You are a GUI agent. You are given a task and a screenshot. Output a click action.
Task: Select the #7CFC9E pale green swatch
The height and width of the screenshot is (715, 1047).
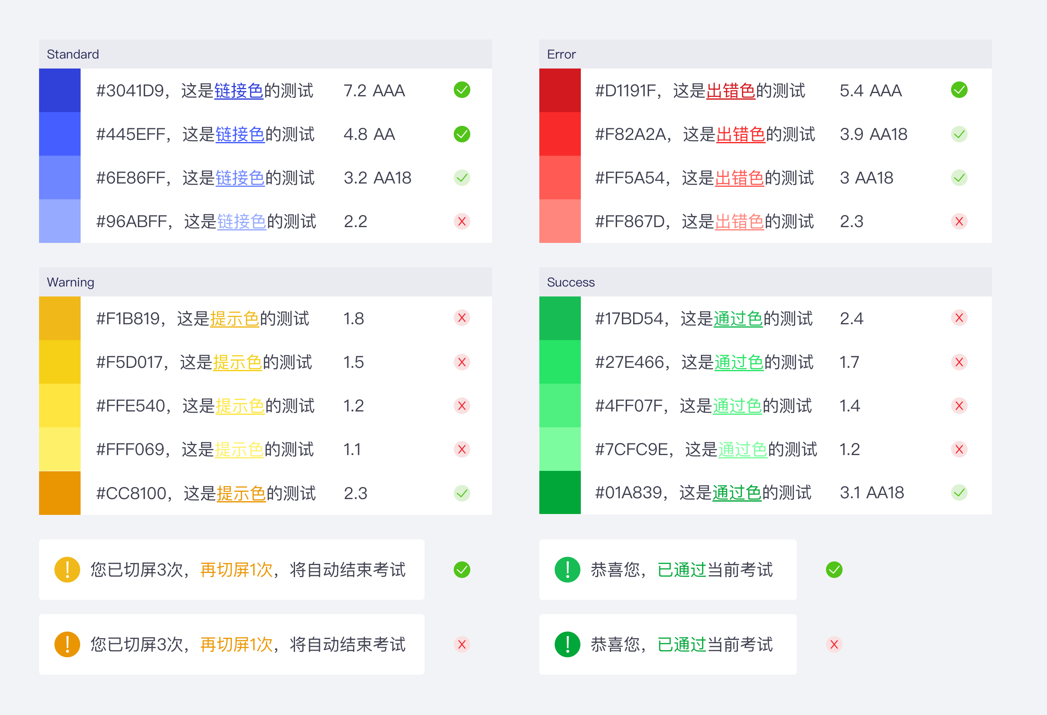click(560, 449)
